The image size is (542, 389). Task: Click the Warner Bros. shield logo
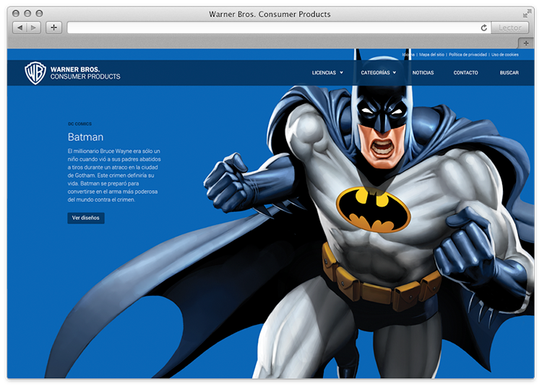point(35,72)
